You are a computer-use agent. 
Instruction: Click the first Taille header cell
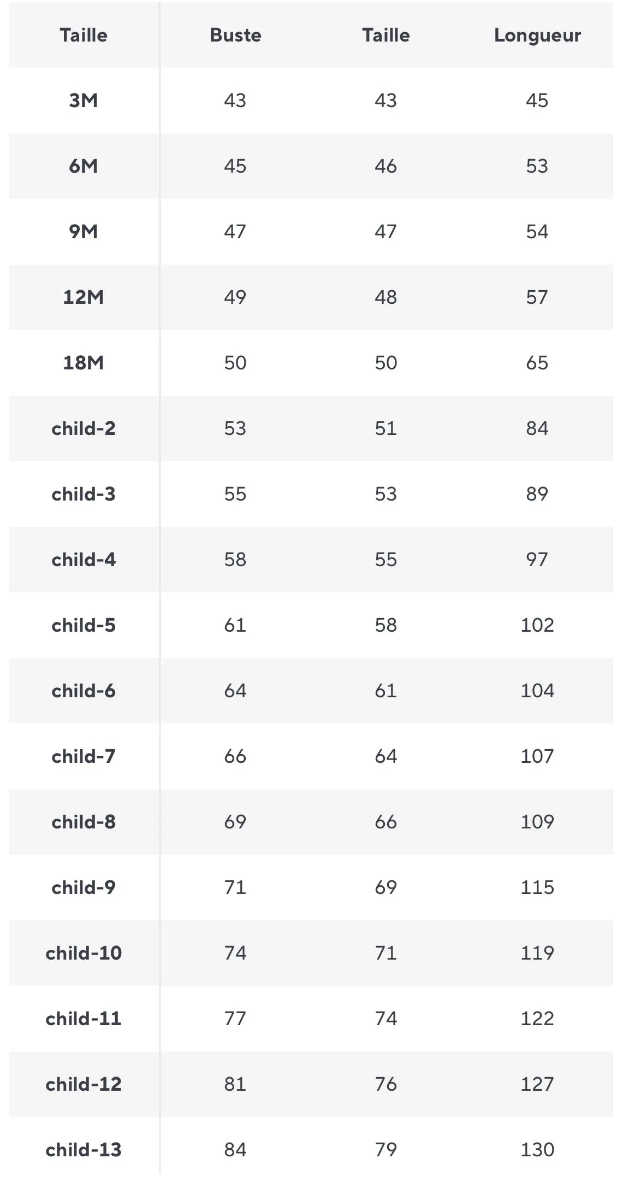(x=84, y=35)
